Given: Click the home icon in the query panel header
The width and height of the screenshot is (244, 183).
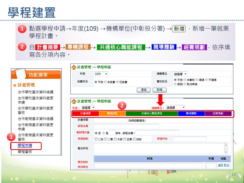Looking at the screenshot, I should (x=74, y=67).
